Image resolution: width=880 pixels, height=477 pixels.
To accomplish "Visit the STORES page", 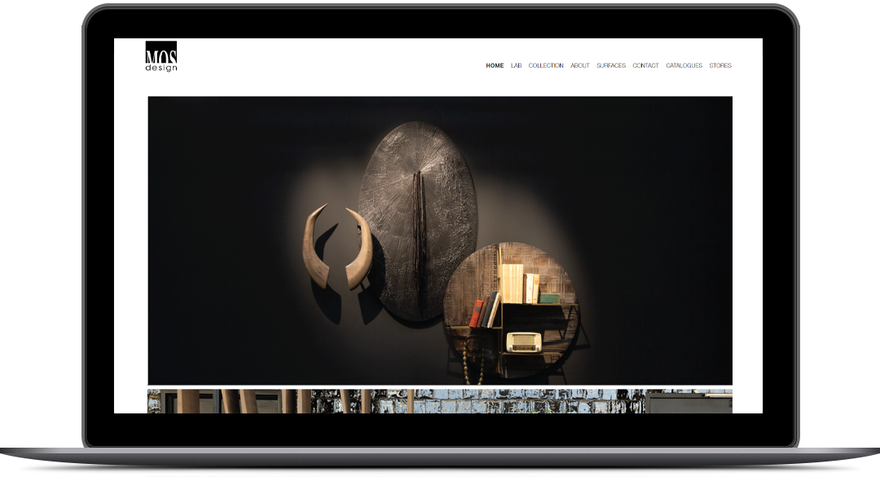I will [720, 66].
